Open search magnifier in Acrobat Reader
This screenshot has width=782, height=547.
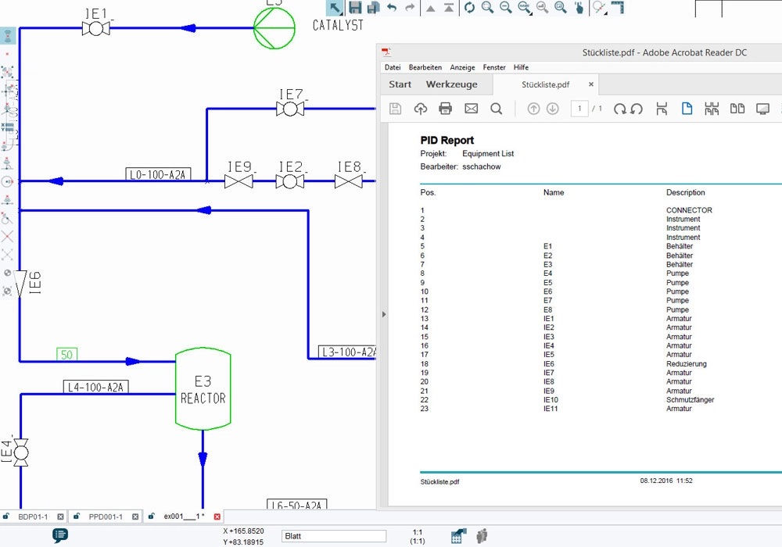coord(497,109)
